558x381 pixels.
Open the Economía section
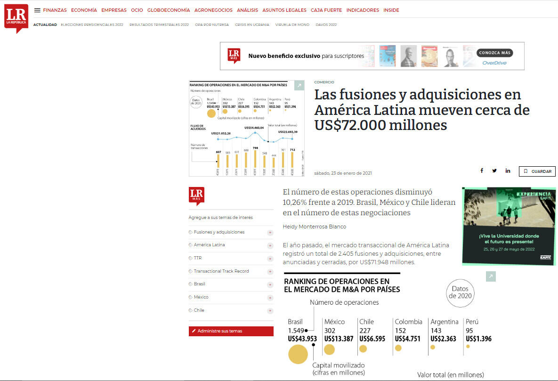[84, 10]
